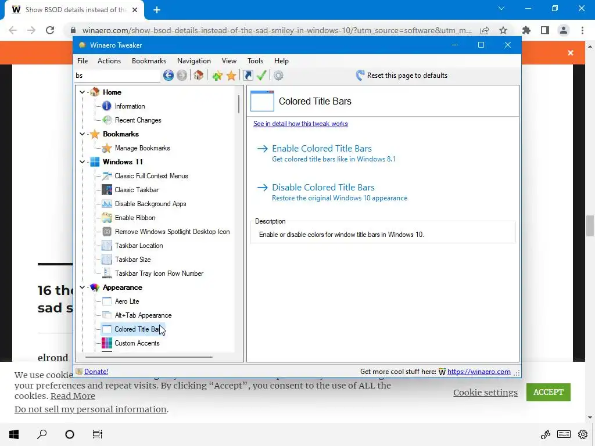Open bookmarks with the yellow star toolbar icon
The width and height of the screenshot is (595, 446).
[231, 75]
